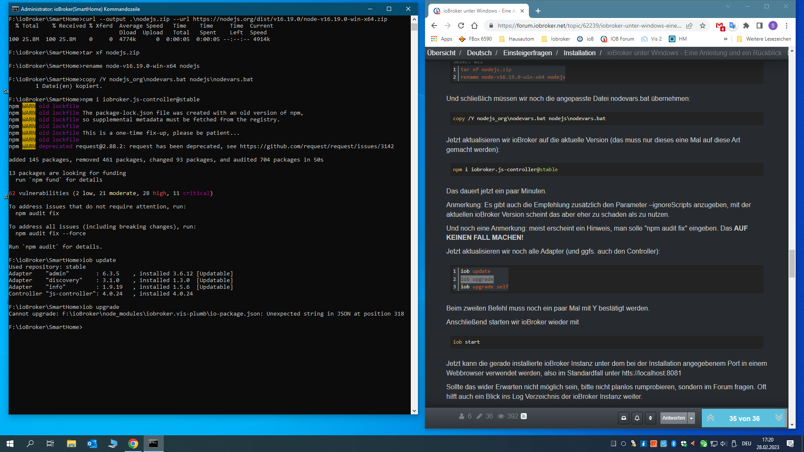
Task: Toggle the Chrome side panel
Action: click(759, 26)
